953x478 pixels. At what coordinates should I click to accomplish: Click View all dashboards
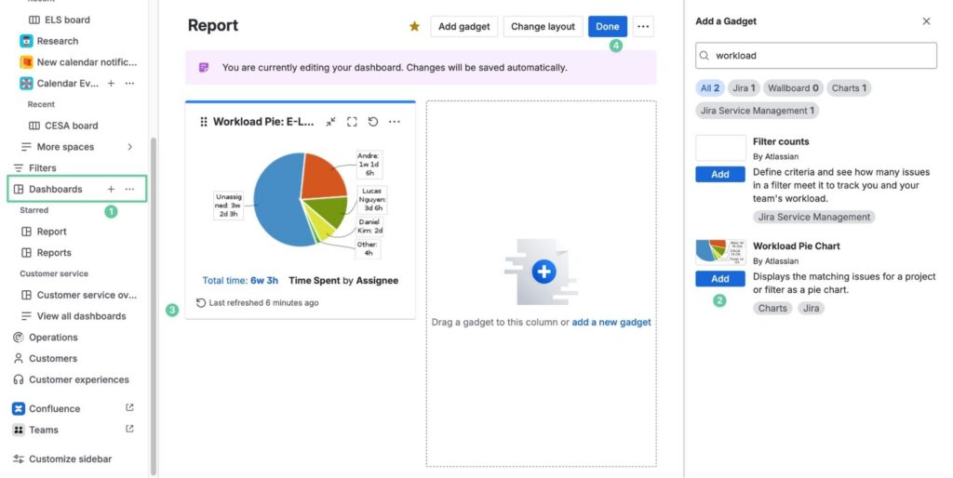pos(82,316)
